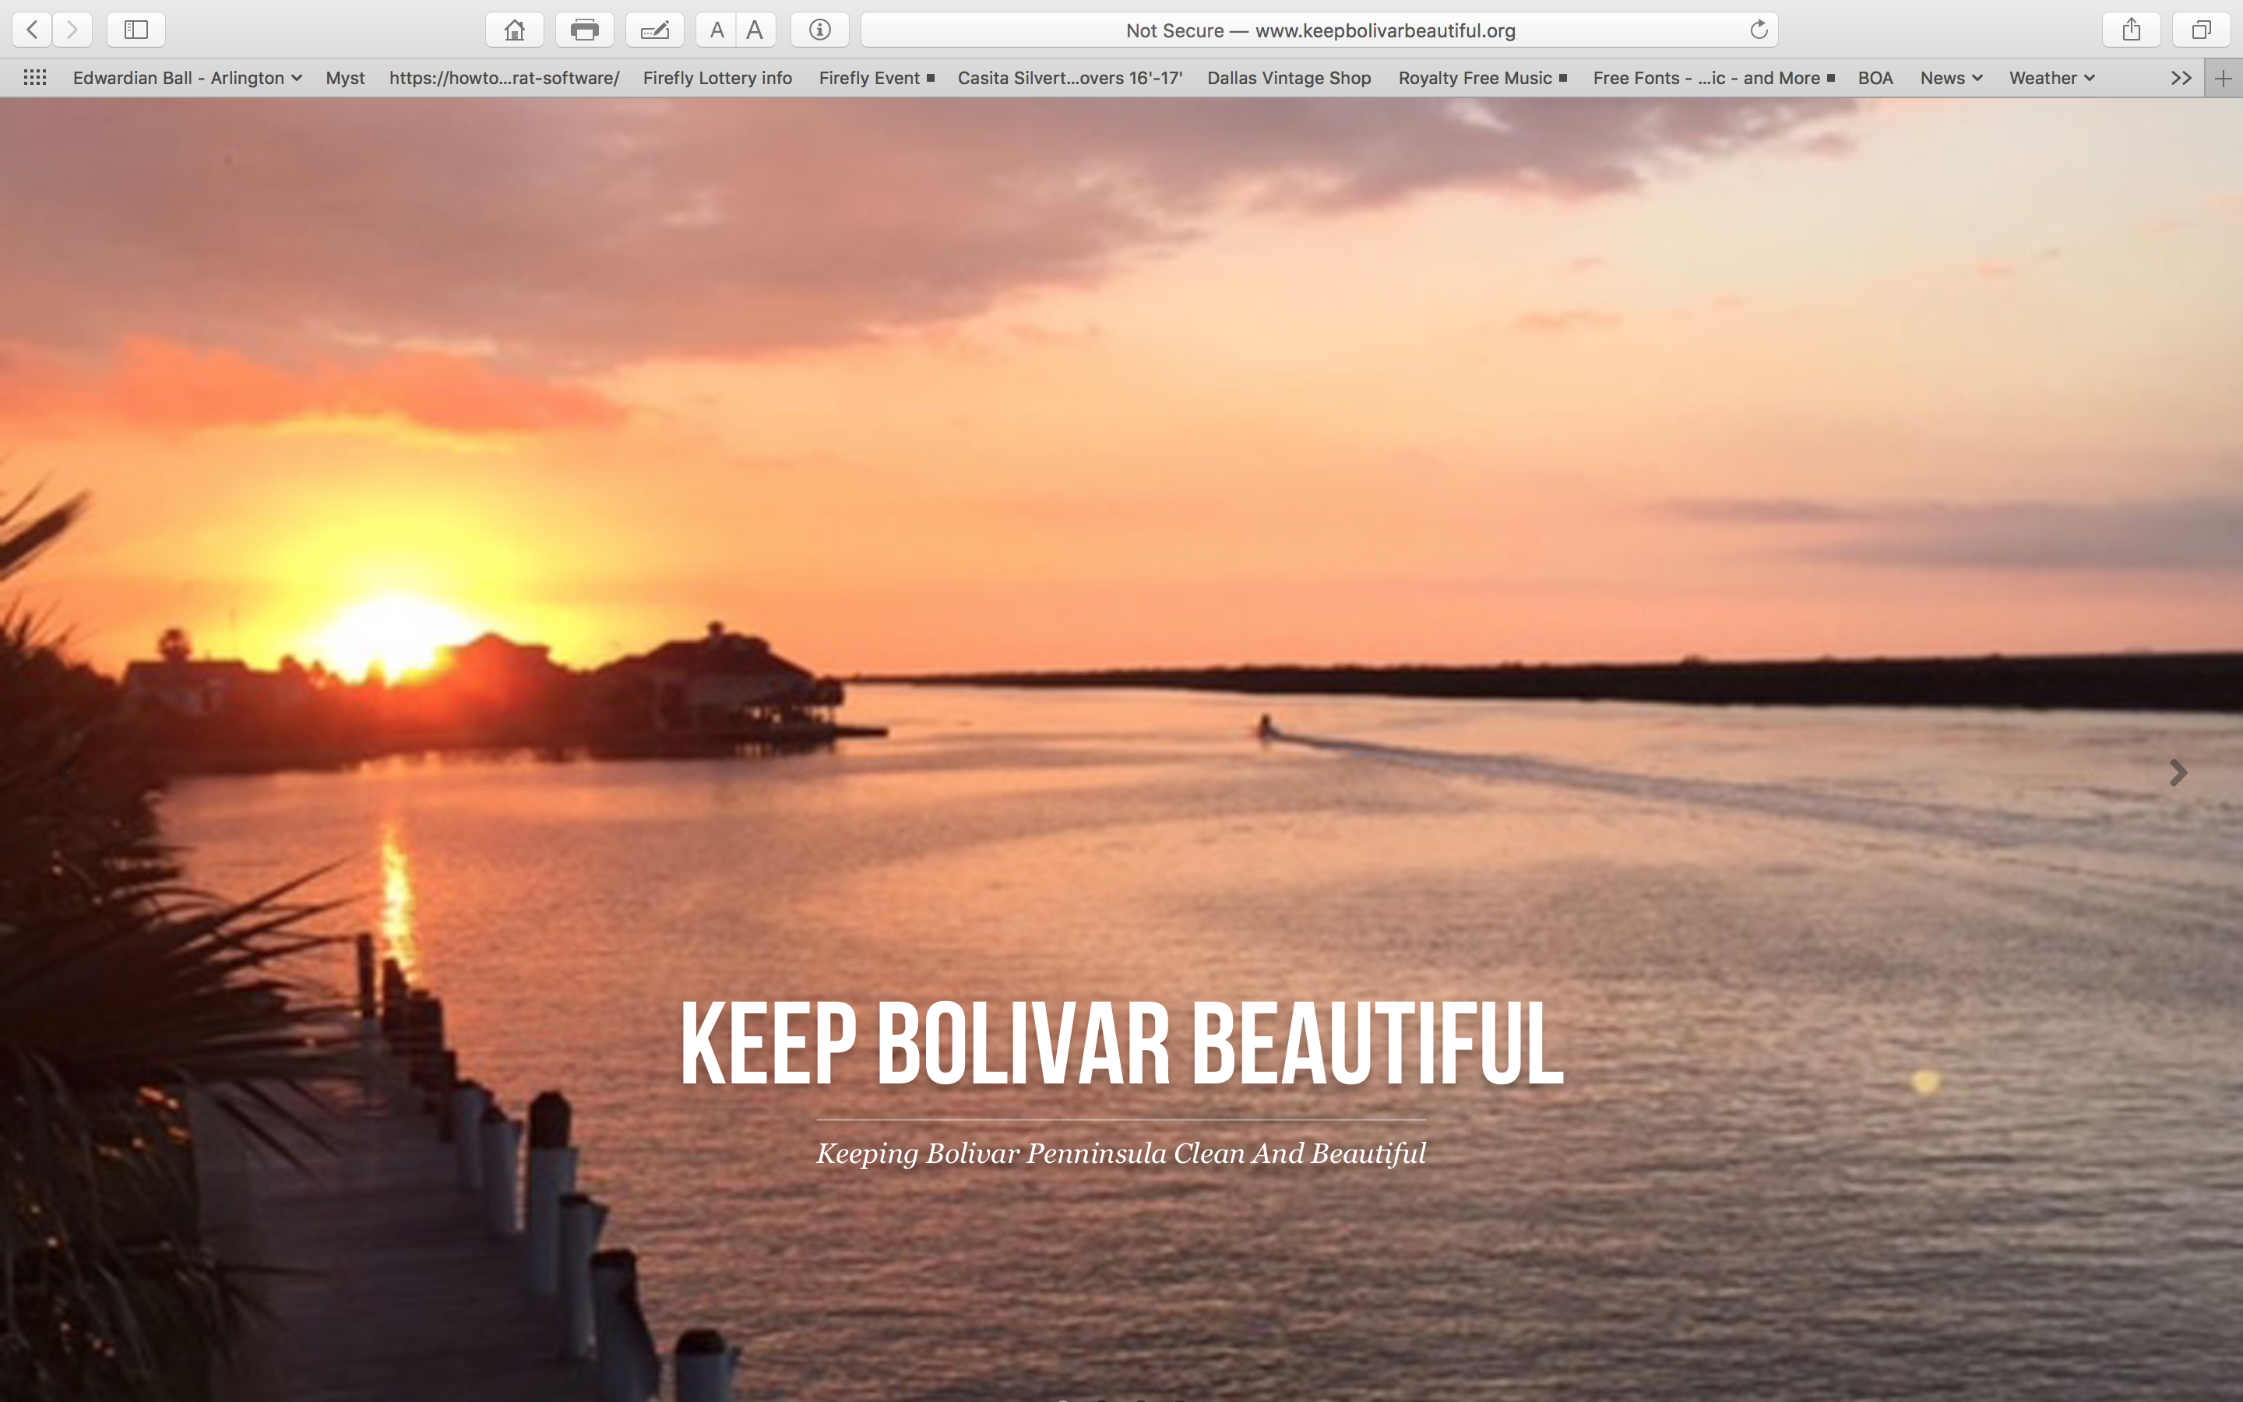Viewport: 2243px width, 1402px height.
Task: Open the Dallas Vintage Shop bookmark
Action: pos(1287,78)
